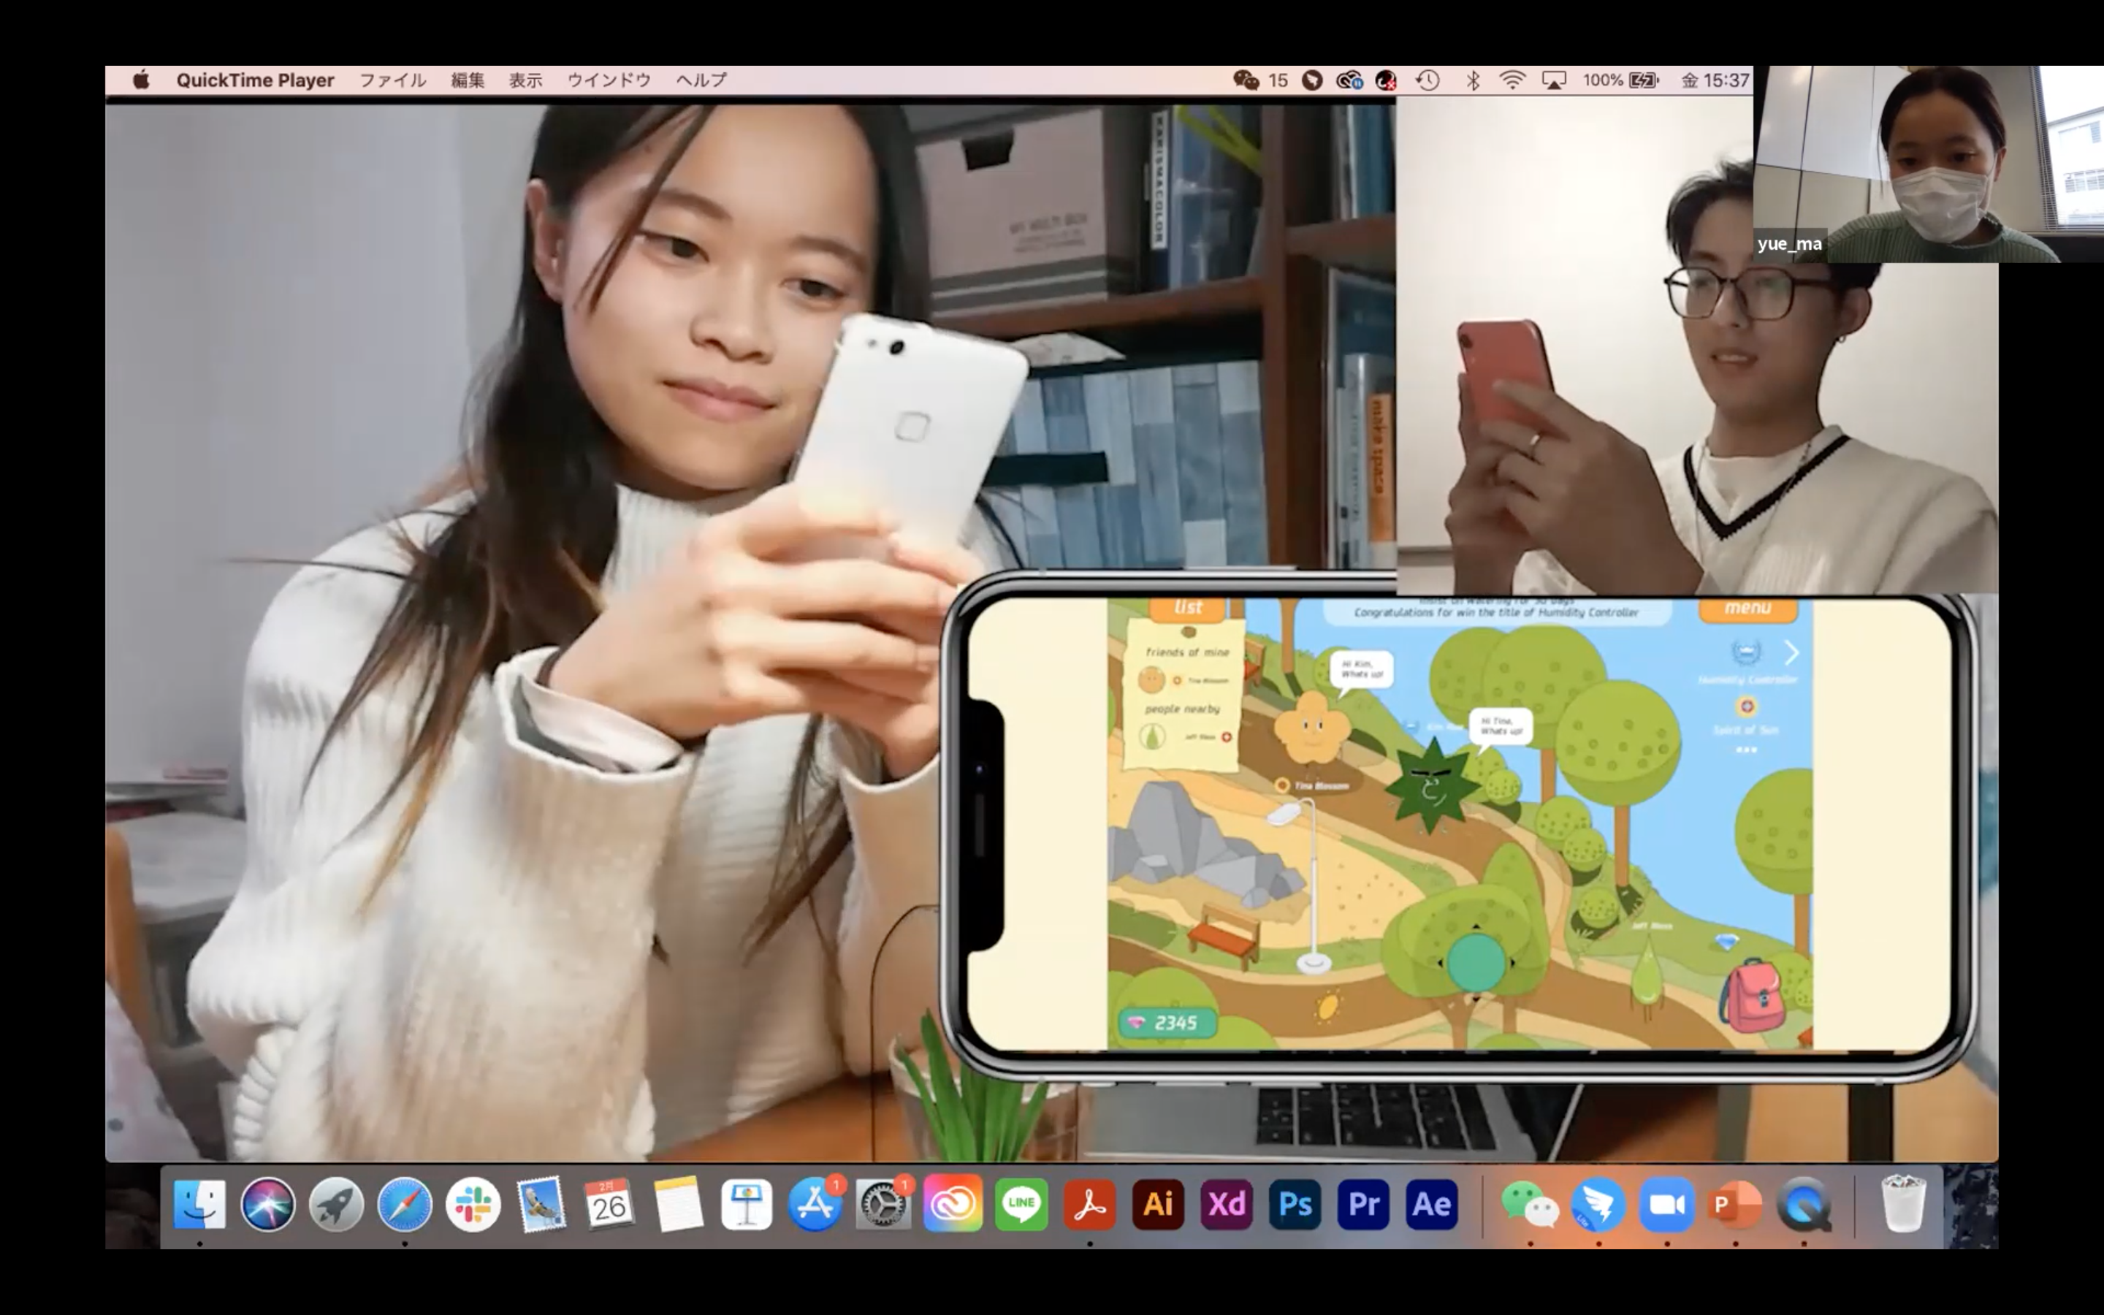This screenshot has width=2104, height=1315.
Task: Open the 表示 menu
Action: pos(525,80)
